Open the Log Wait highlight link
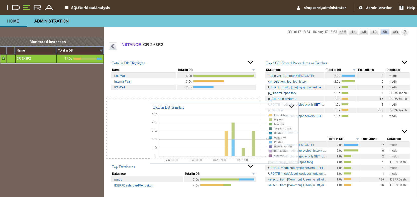The height and width of the screenshot is (197, 417). point(120,76)
